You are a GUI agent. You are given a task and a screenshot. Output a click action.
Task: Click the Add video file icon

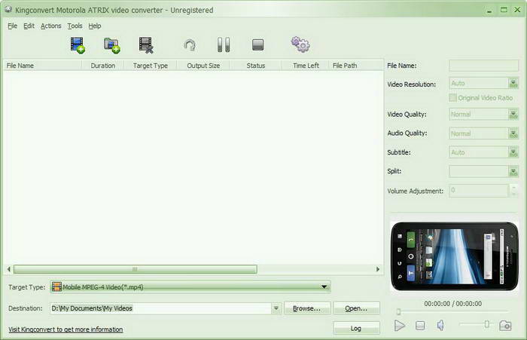(x=78, y=45)
